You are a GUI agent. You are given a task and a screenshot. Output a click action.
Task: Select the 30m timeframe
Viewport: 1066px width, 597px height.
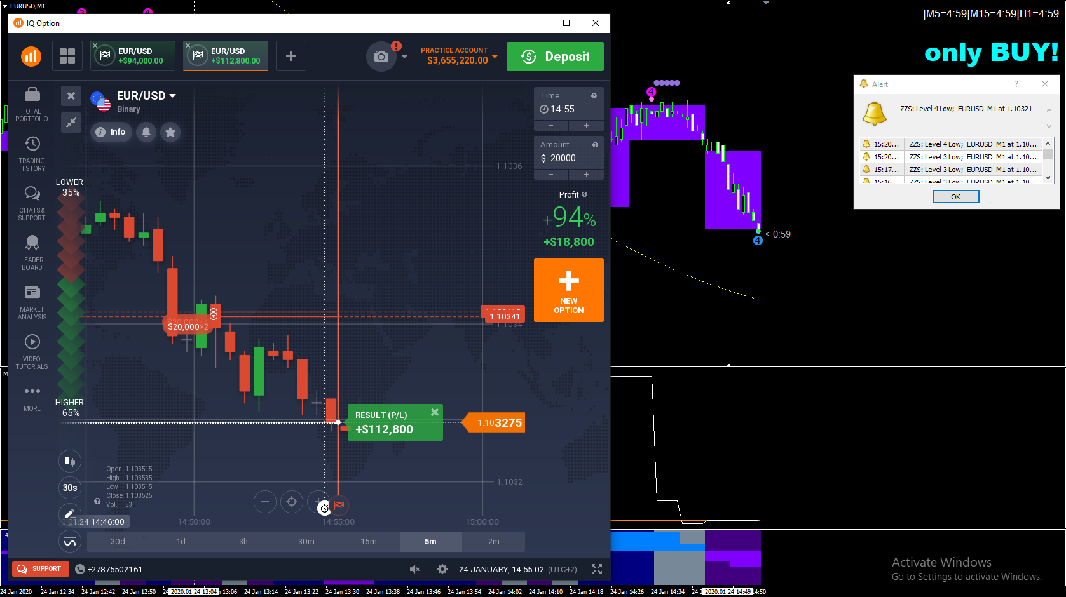[306, 542]
